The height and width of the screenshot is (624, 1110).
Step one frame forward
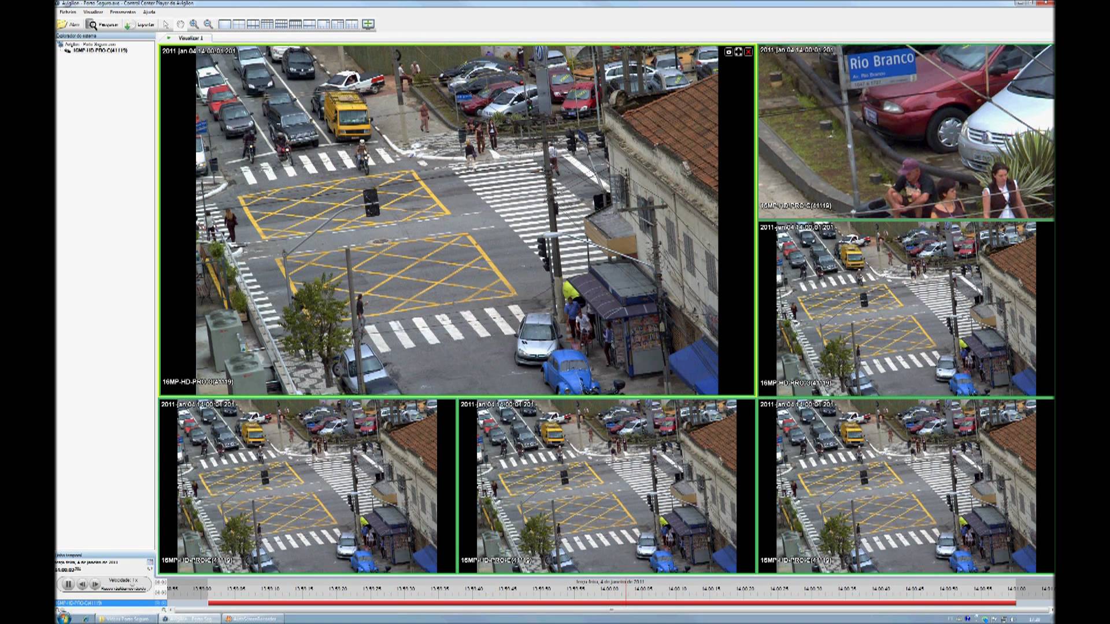pyautogui.click(x=95, y=584)
